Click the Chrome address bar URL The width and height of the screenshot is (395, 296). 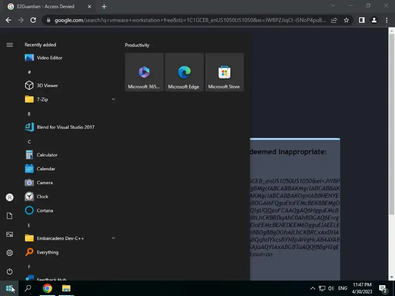190,20
